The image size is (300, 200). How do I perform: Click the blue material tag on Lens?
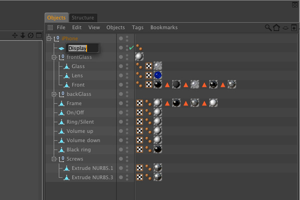157,75
